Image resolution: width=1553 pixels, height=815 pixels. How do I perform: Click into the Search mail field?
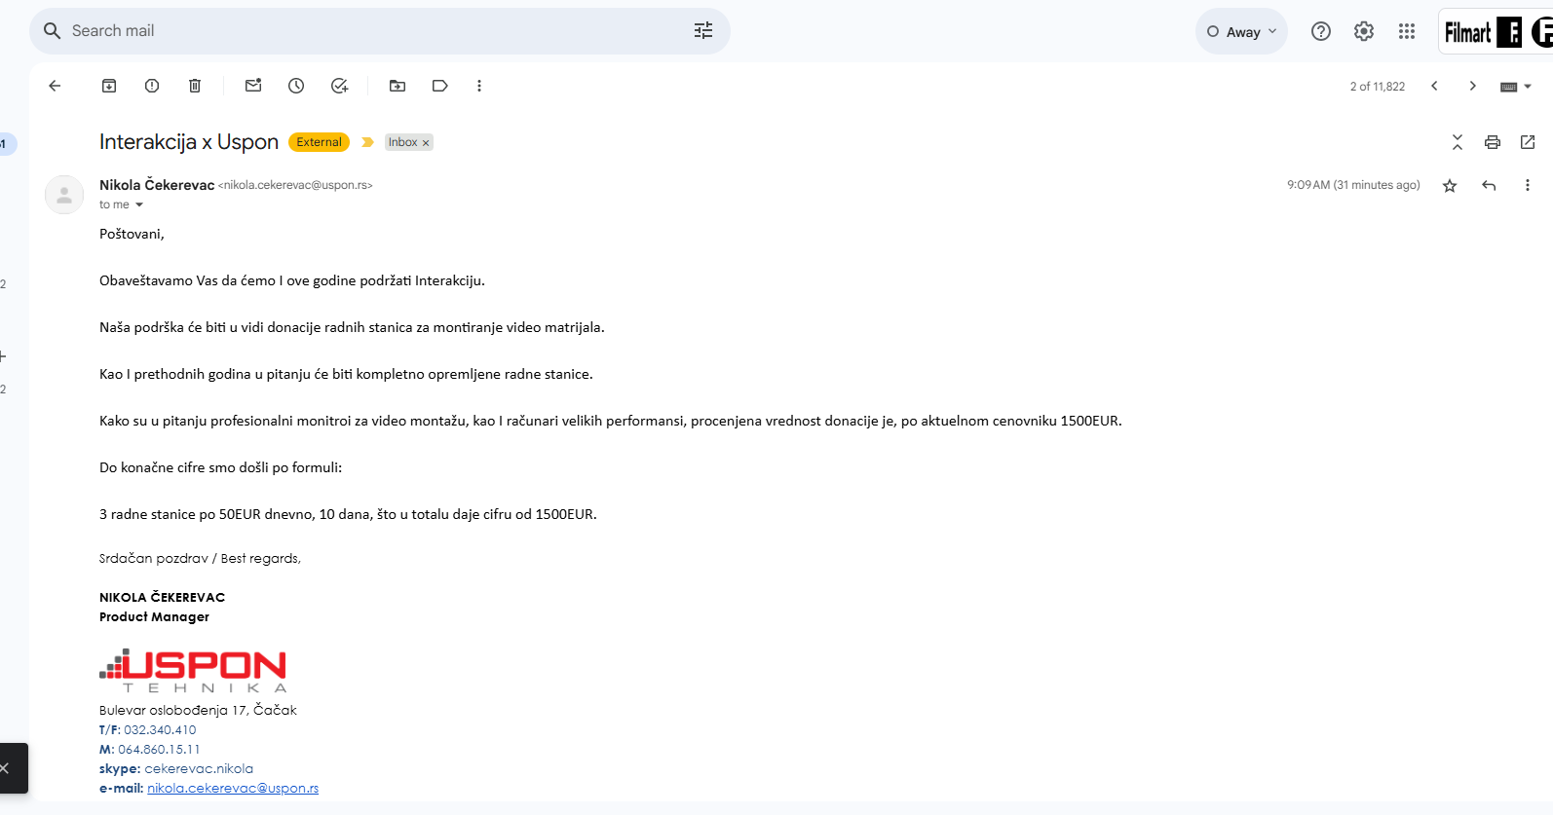(x=370, y=31)
